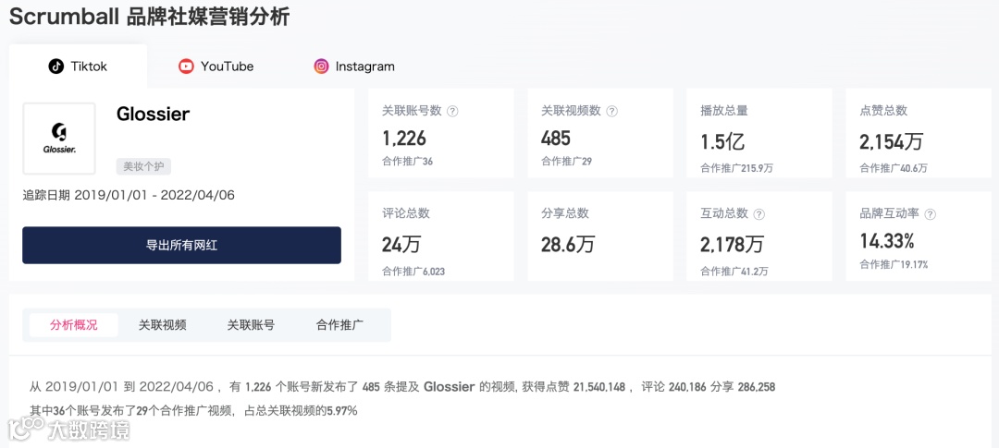Screen dimensions: 999x448
Task: Open help icon beside 互动总数
Action: [x=758, y=213]
